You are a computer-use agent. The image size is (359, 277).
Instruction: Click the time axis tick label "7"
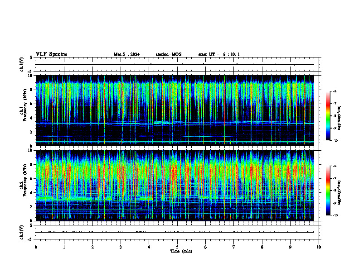click(x=234, y=247)
